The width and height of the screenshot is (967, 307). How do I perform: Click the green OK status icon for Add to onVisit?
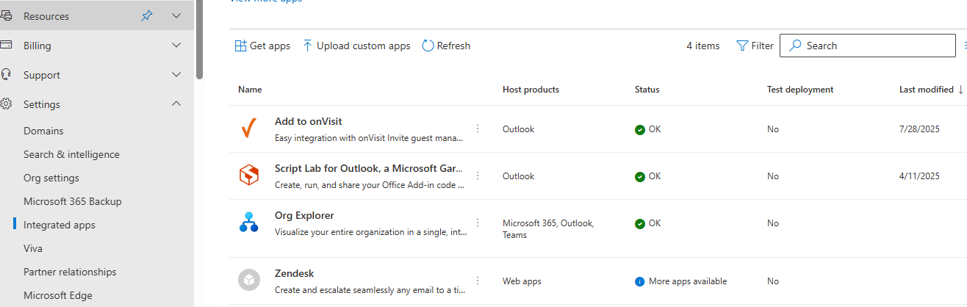click(640, 129)
